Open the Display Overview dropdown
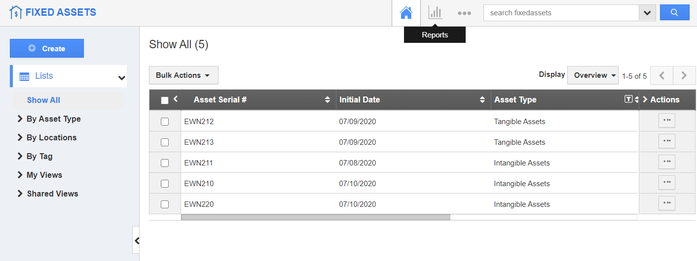The width and height of the screenshot is (697, 261). pos(592,75)
